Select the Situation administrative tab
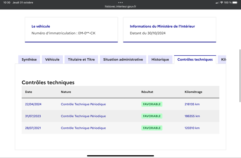Viewport: 241px width, 158px height. [x=123, y=59]
